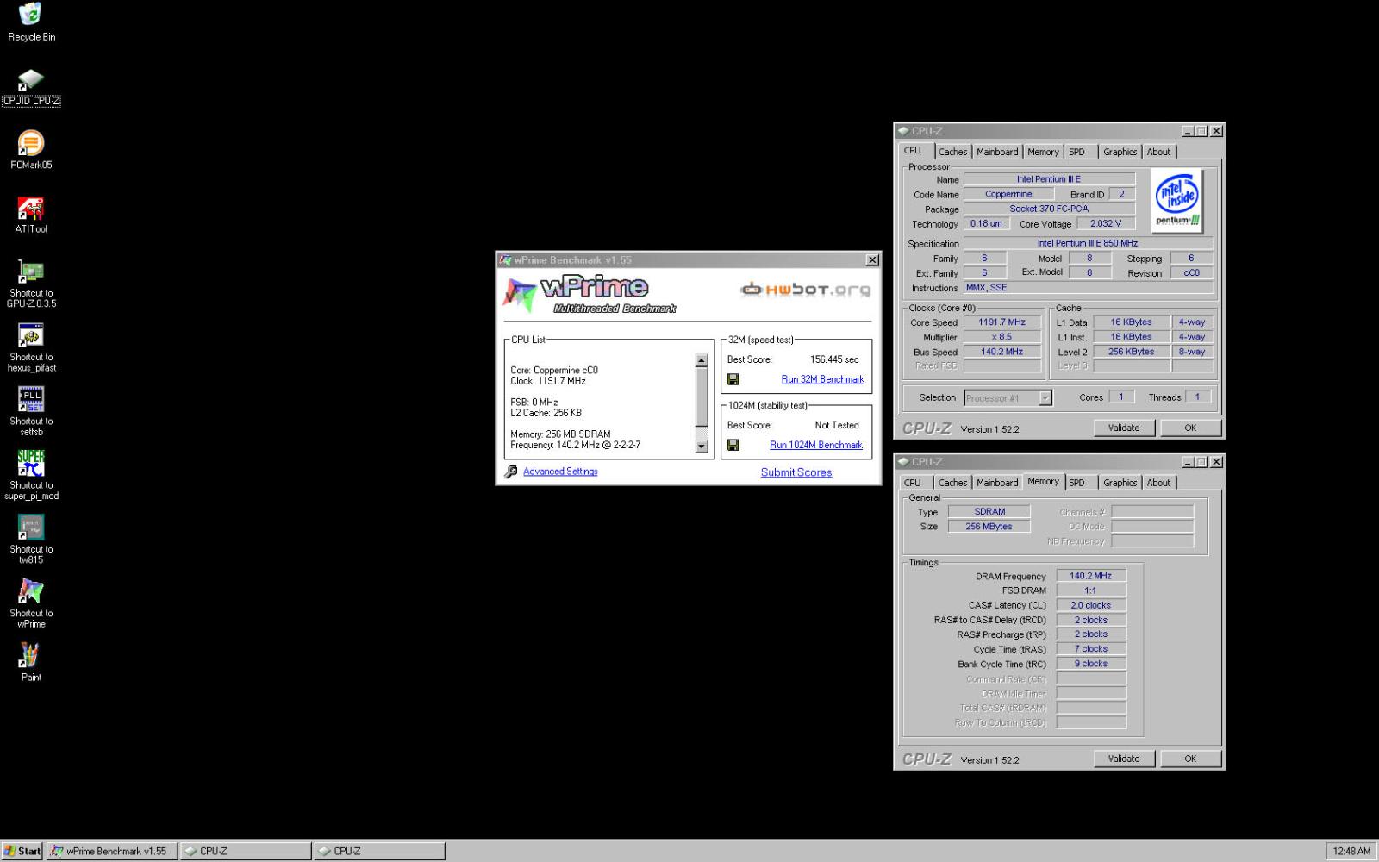
Task: Switch to Mainboard tab in upper CPU-Z window
Action: click(x=997, y=152)
